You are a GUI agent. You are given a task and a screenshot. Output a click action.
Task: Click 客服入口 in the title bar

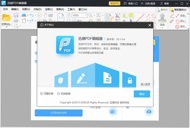[130, 3]
